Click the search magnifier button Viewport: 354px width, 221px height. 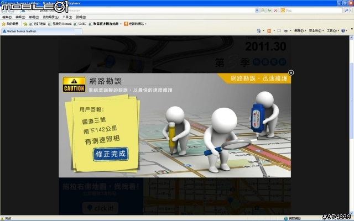347,10
